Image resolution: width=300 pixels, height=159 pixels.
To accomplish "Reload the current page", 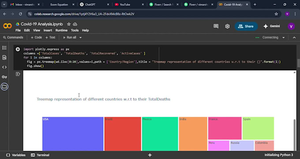I will click(20, 14).
